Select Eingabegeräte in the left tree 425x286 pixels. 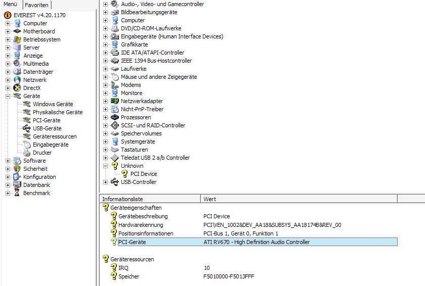pyautogui.click(x=51, y=145)
